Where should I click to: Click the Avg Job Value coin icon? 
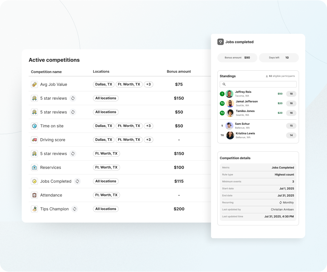coord(34,84)
